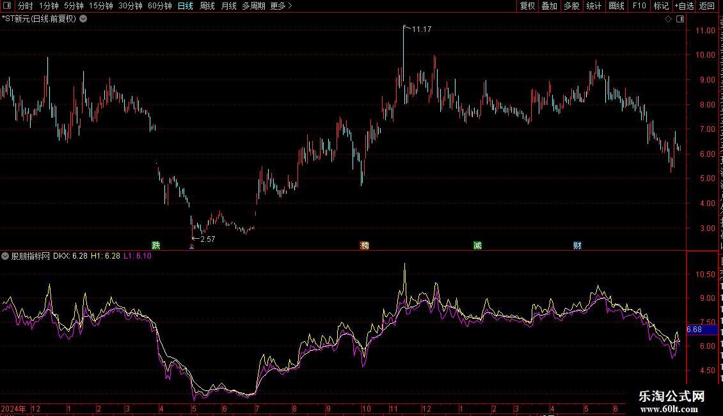Image resolution: width=723 pixels, height=416 pixels.
Task: Click the 标记 mark button
Action: (661, 6)
